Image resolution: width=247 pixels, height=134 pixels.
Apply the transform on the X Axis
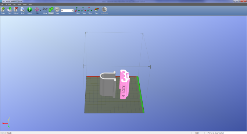coord(77,10)
